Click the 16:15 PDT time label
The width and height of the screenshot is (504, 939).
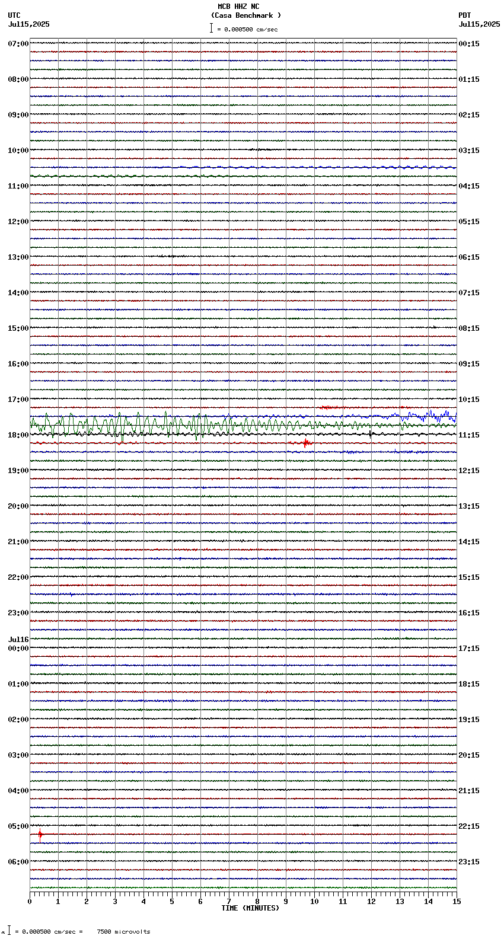click(469, 613)
